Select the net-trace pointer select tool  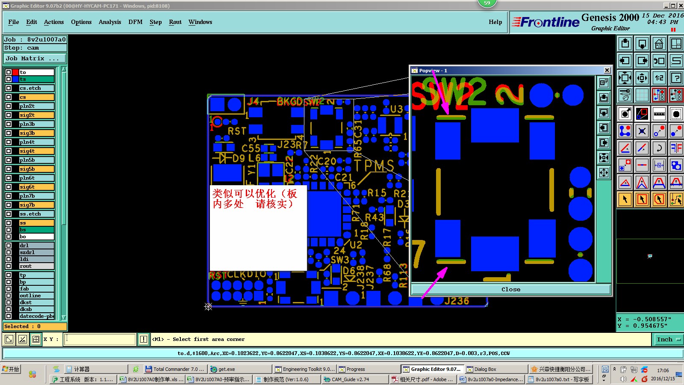tap(676, 199)
